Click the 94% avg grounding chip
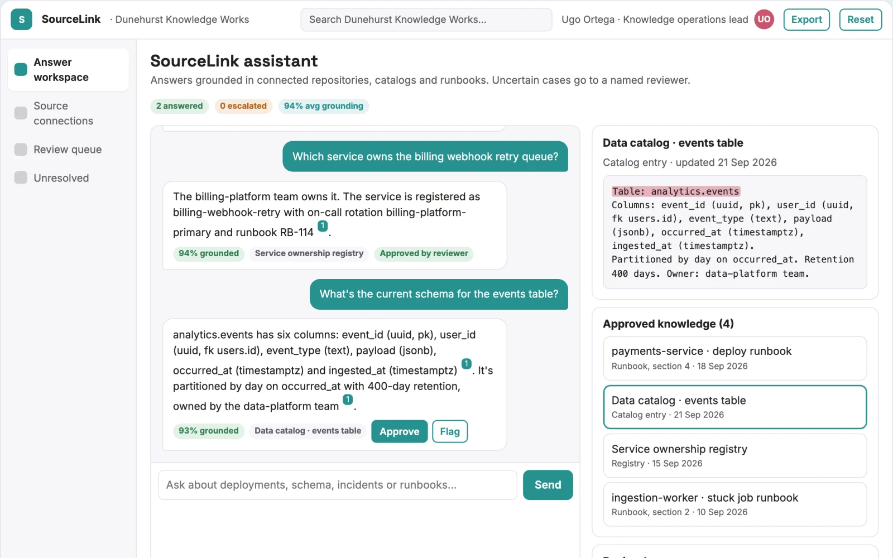Screen dimensions: 893x558 pos(324,106)
